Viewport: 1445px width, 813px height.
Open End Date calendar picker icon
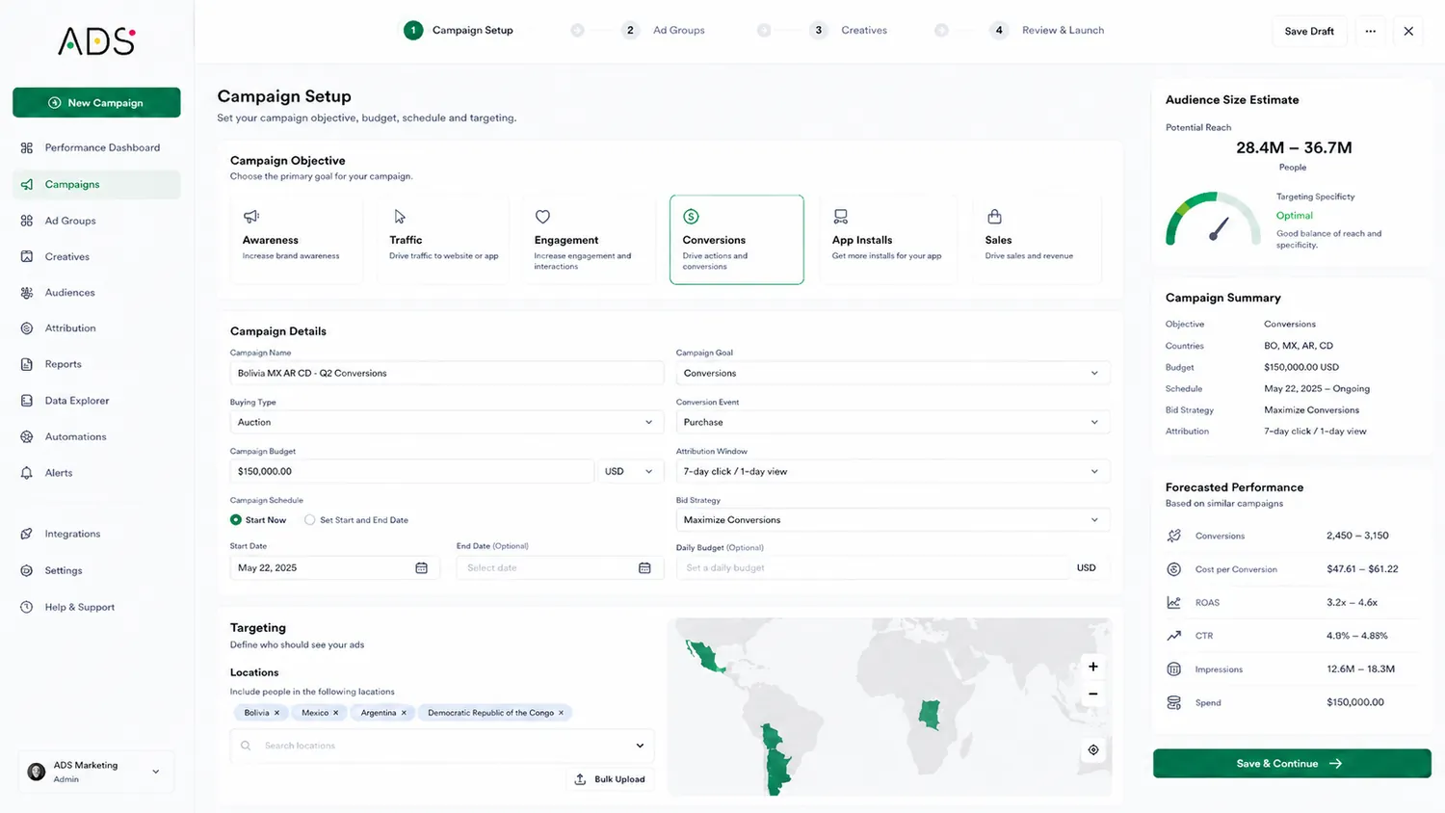tap(644, 568)
